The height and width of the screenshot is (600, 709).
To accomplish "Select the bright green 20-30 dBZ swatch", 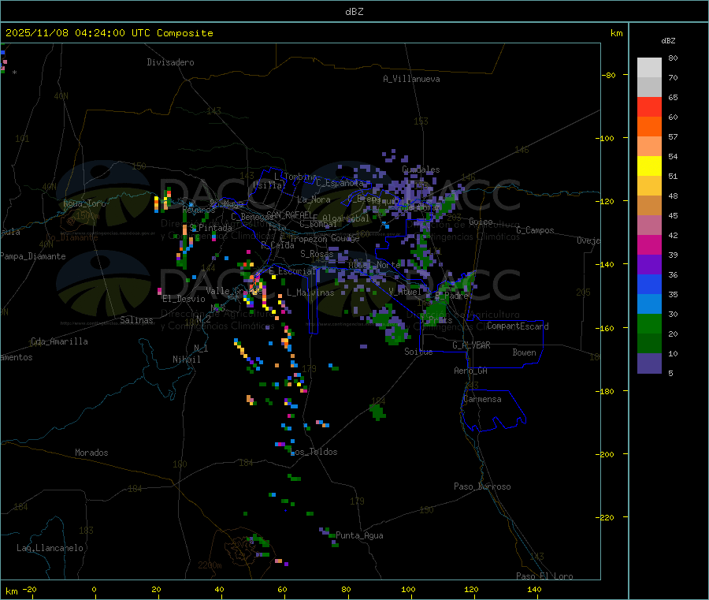I will point(649,323).
